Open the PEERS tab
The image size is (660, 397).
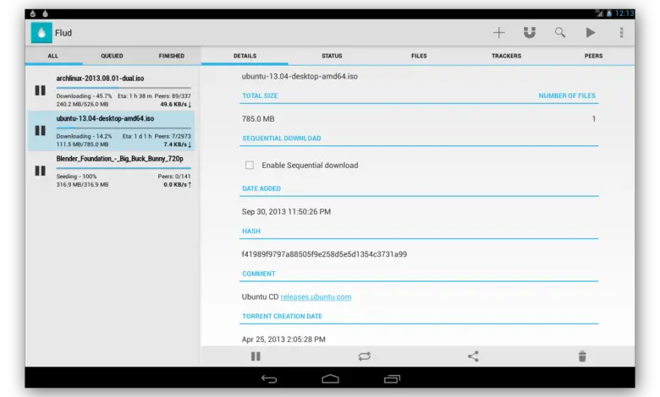[593, 56]
